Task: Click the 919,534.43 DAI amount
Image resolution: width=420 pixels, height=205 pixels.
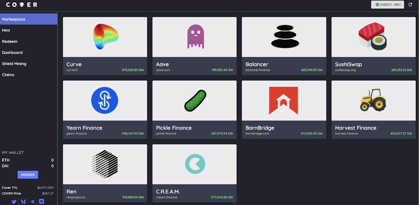Action: click(222, 70)
